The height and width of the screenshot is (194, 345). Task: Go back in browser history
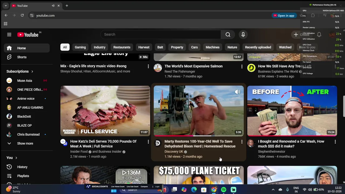pos(6,15)
